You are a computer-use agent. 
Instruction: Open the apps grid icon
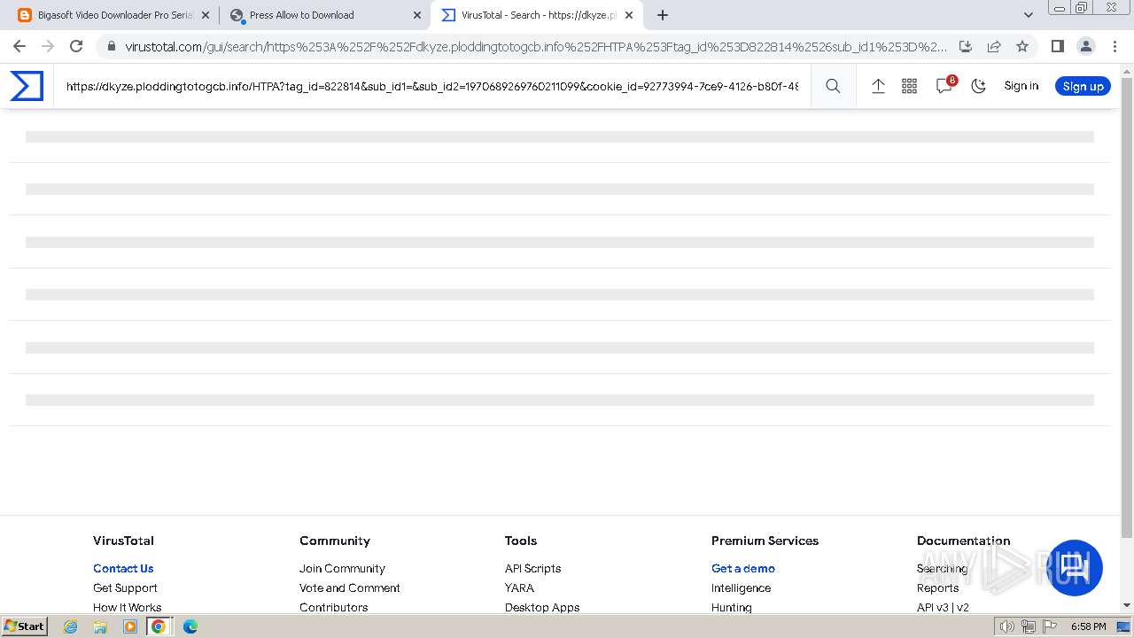[909, 86]
